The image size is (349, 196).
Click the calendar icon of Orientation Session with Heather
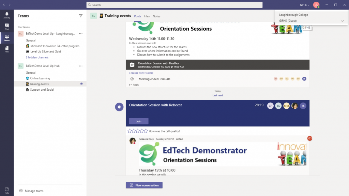(132, 64)
